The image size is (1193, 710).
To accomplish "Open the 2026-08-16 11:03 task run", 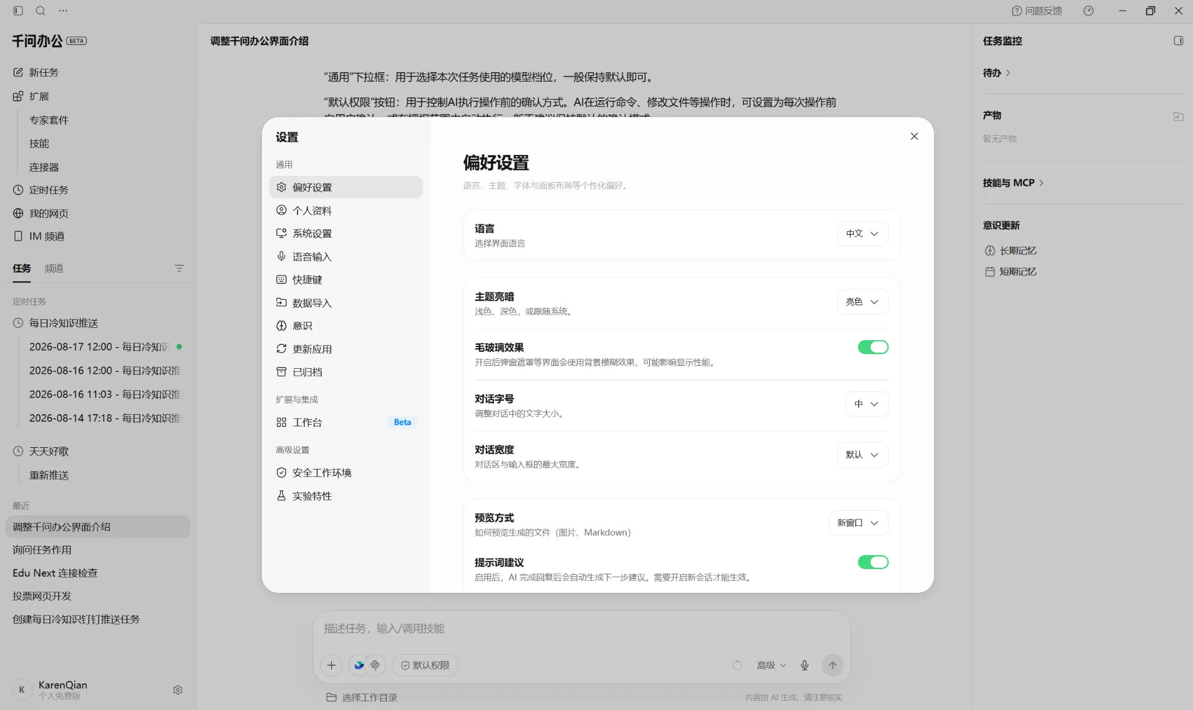I will (106, 394).
